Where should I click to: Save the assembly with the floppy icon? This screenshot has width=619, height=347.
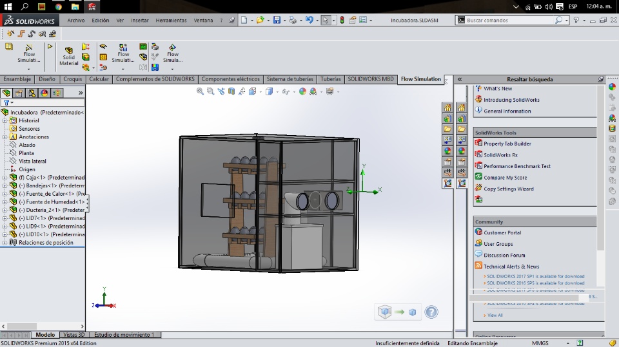[x=277, y=20]
